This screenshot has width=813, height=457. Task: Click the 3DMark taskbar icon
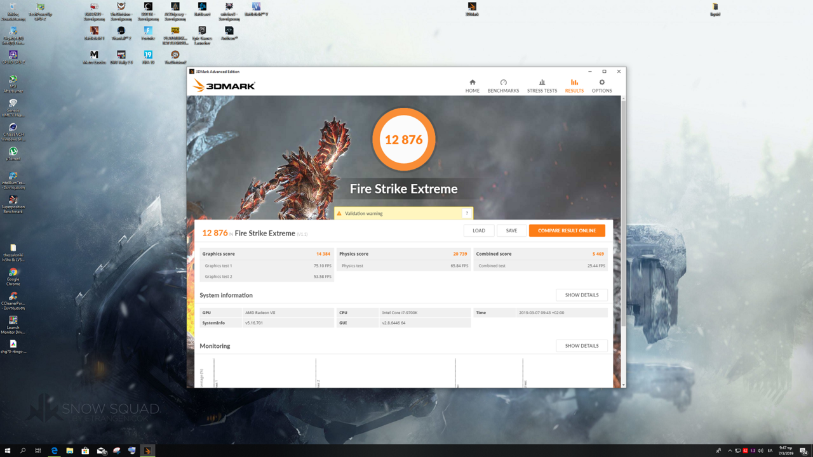(x=147, y=451)
